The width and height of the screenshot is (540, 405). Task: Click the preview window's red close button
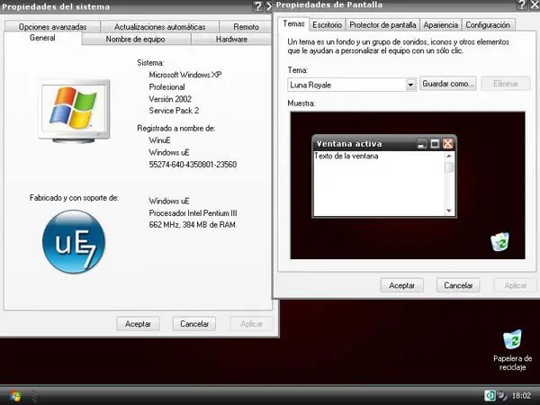(447, 144)
